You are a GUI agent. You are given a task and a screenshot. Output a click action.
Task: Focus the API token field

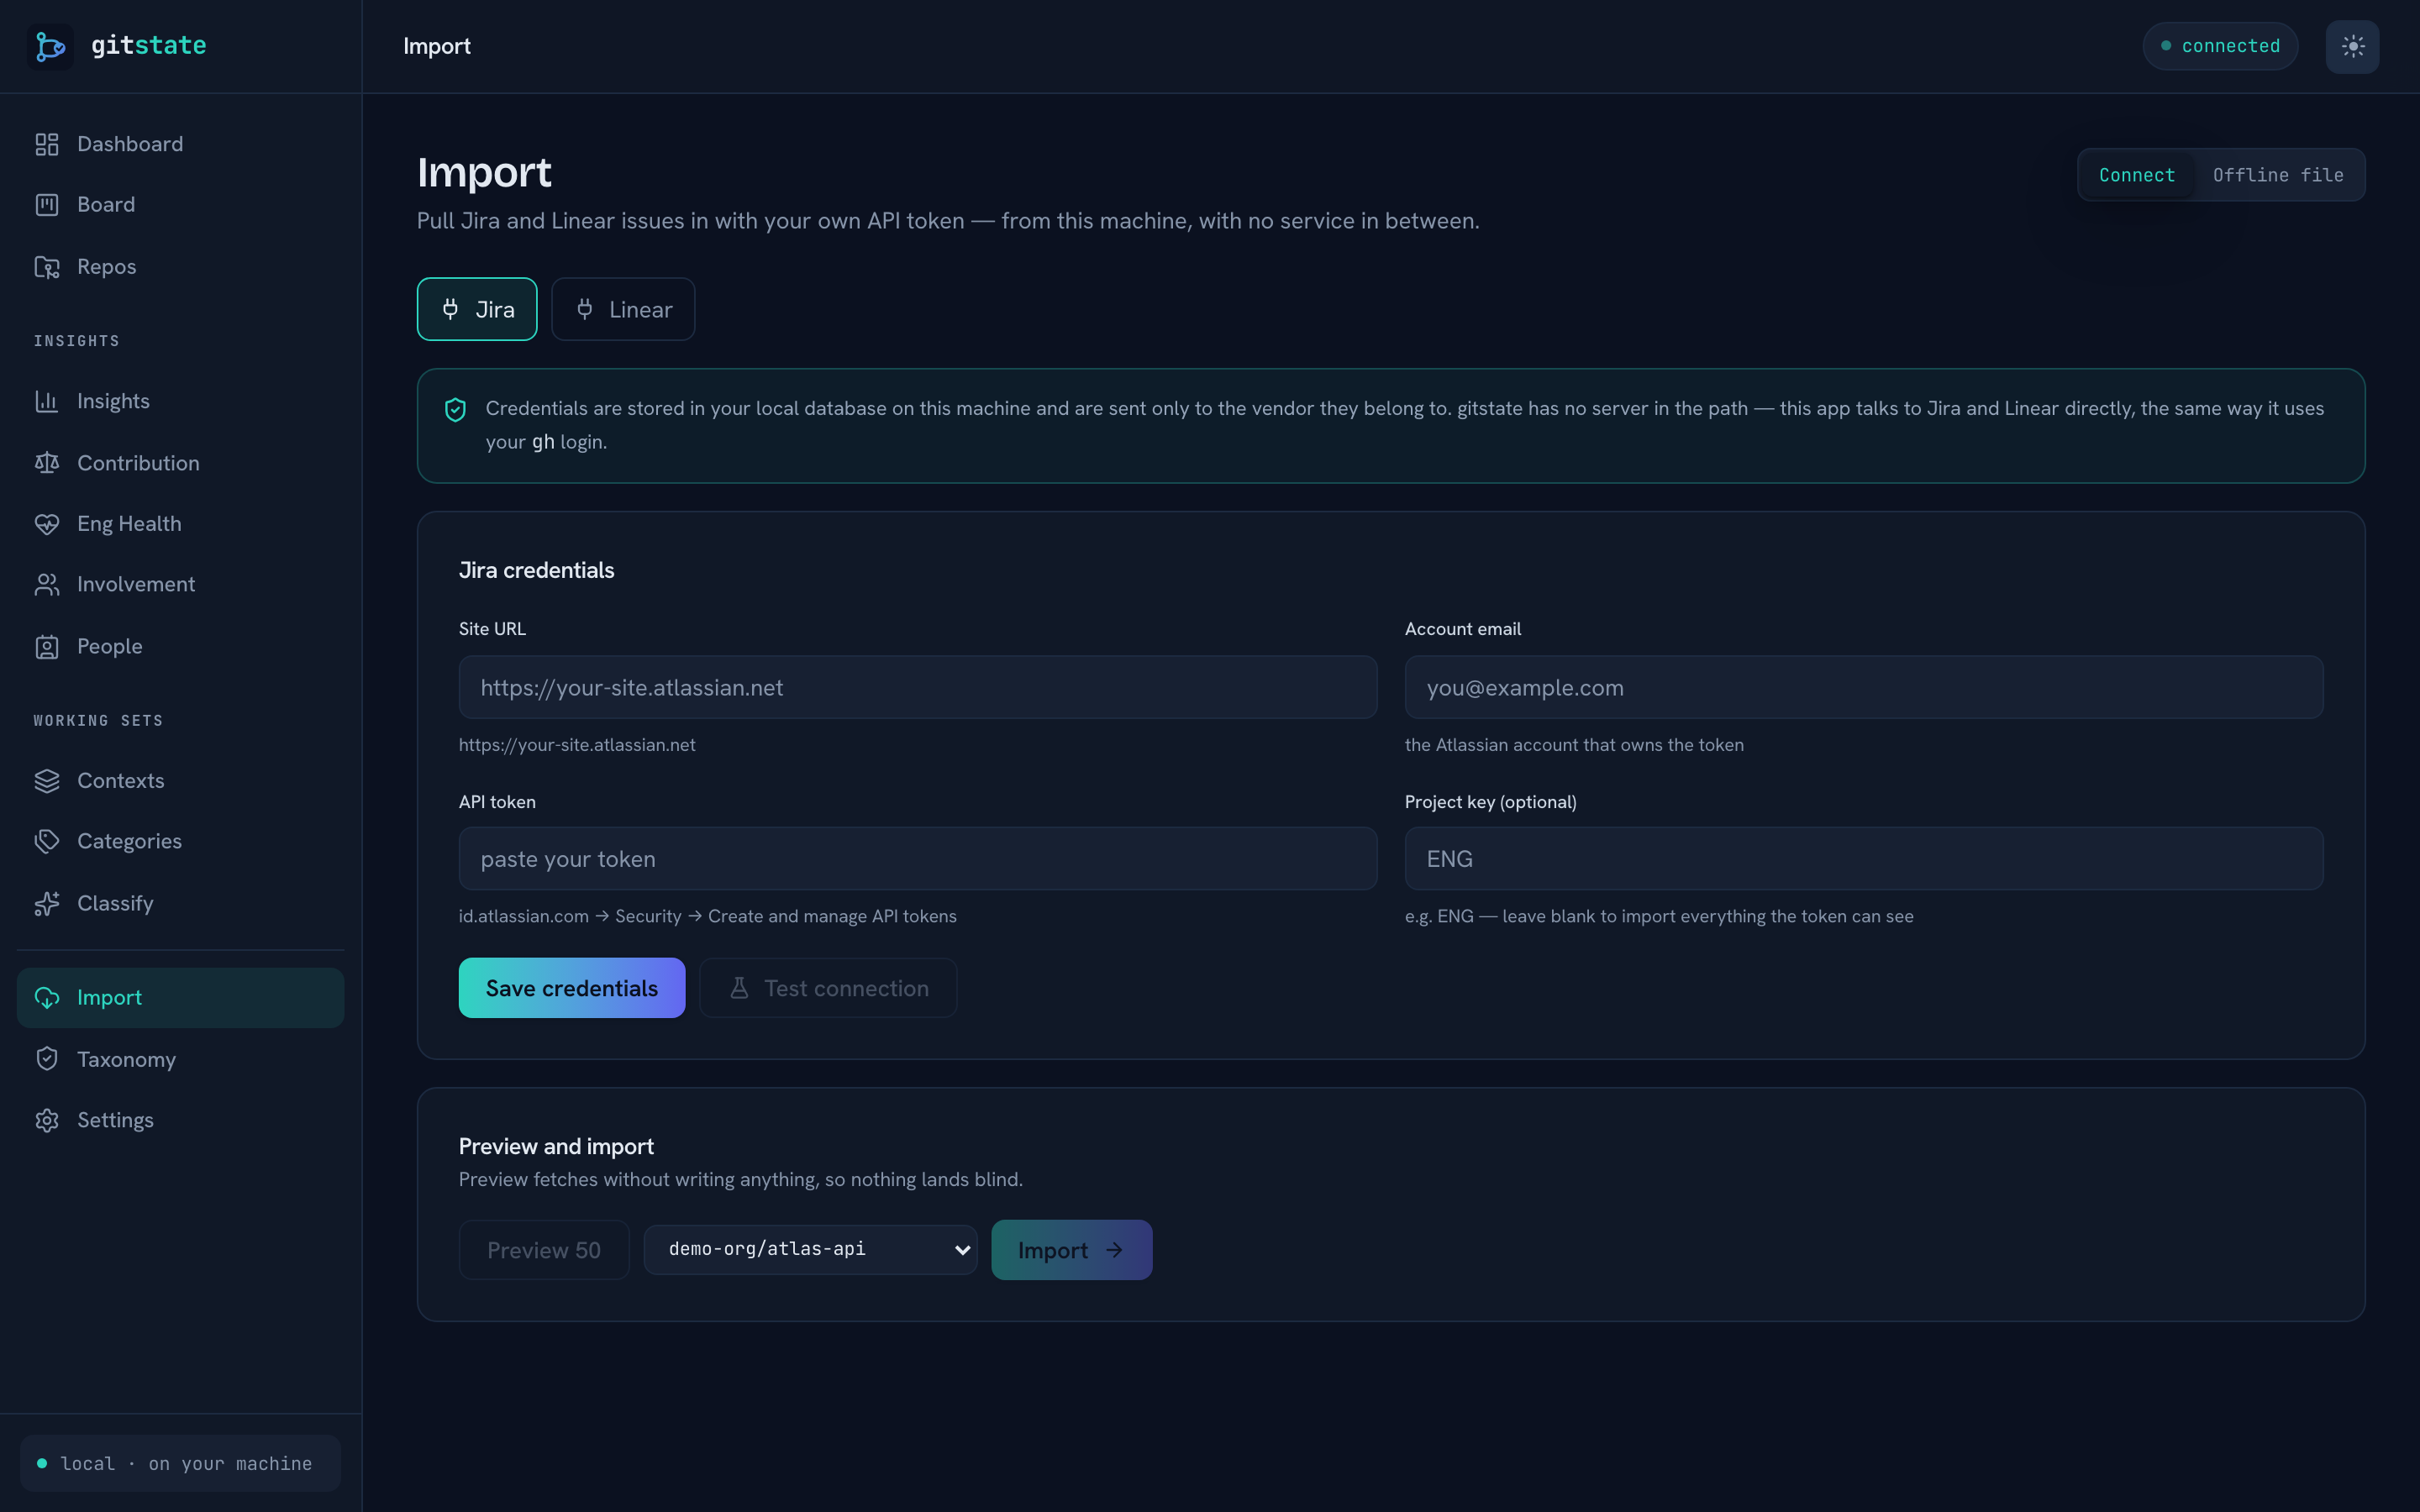point(918,858)
